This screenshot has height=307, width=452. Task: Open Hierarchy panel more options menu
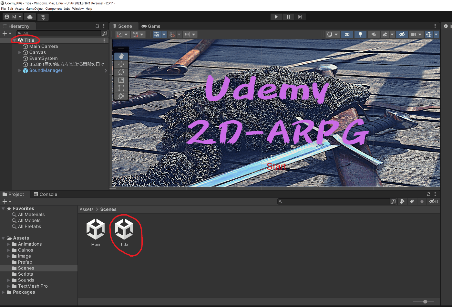(104, 26)
